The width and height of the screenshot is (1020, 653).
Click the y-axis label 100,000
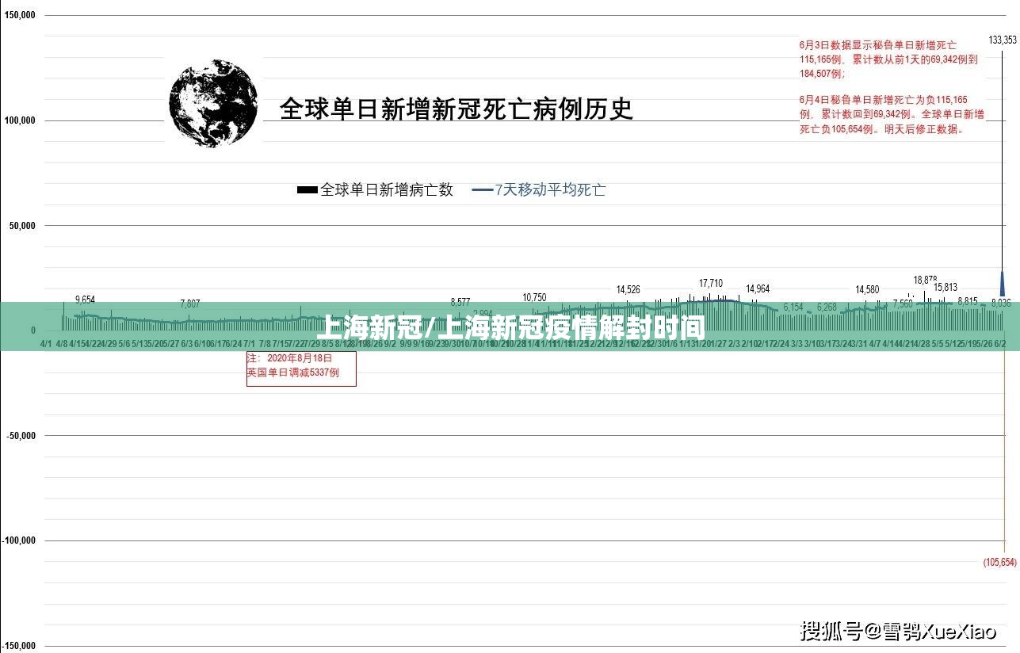pos(20,120)
